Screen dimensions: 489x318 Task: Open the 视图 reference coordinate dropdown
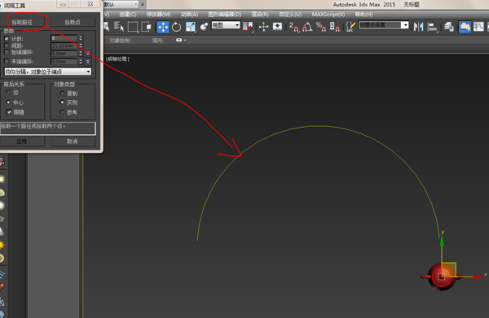[x=226, y=25]
